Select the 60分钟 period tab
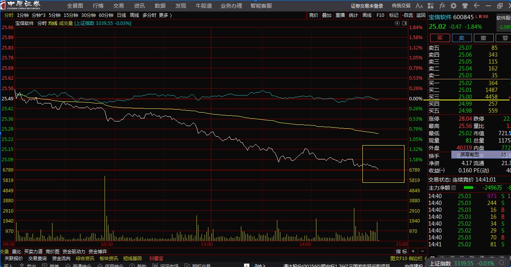This screenshot has width=511, height=267. (106, 15)
